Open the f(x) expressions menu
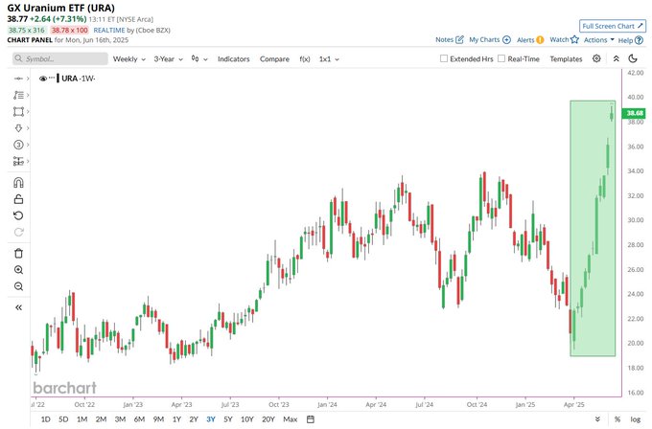The height and width of the screenshot is (429, 652). (x=305, y=59)
